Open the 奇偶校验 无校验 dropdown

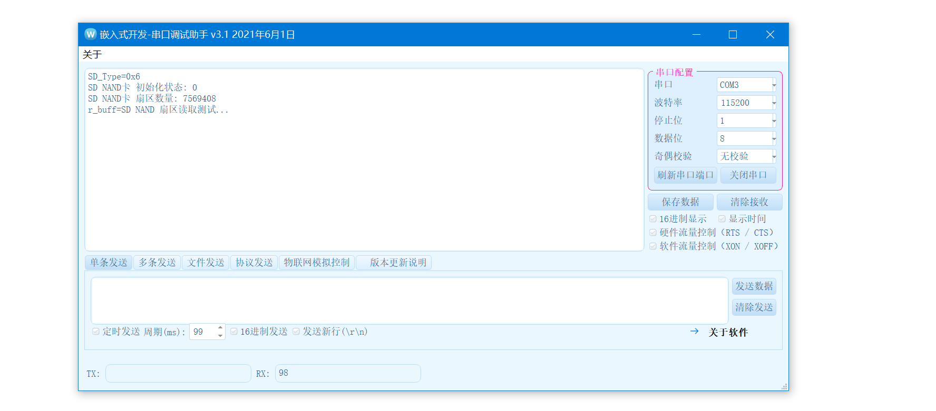[746, 156]
